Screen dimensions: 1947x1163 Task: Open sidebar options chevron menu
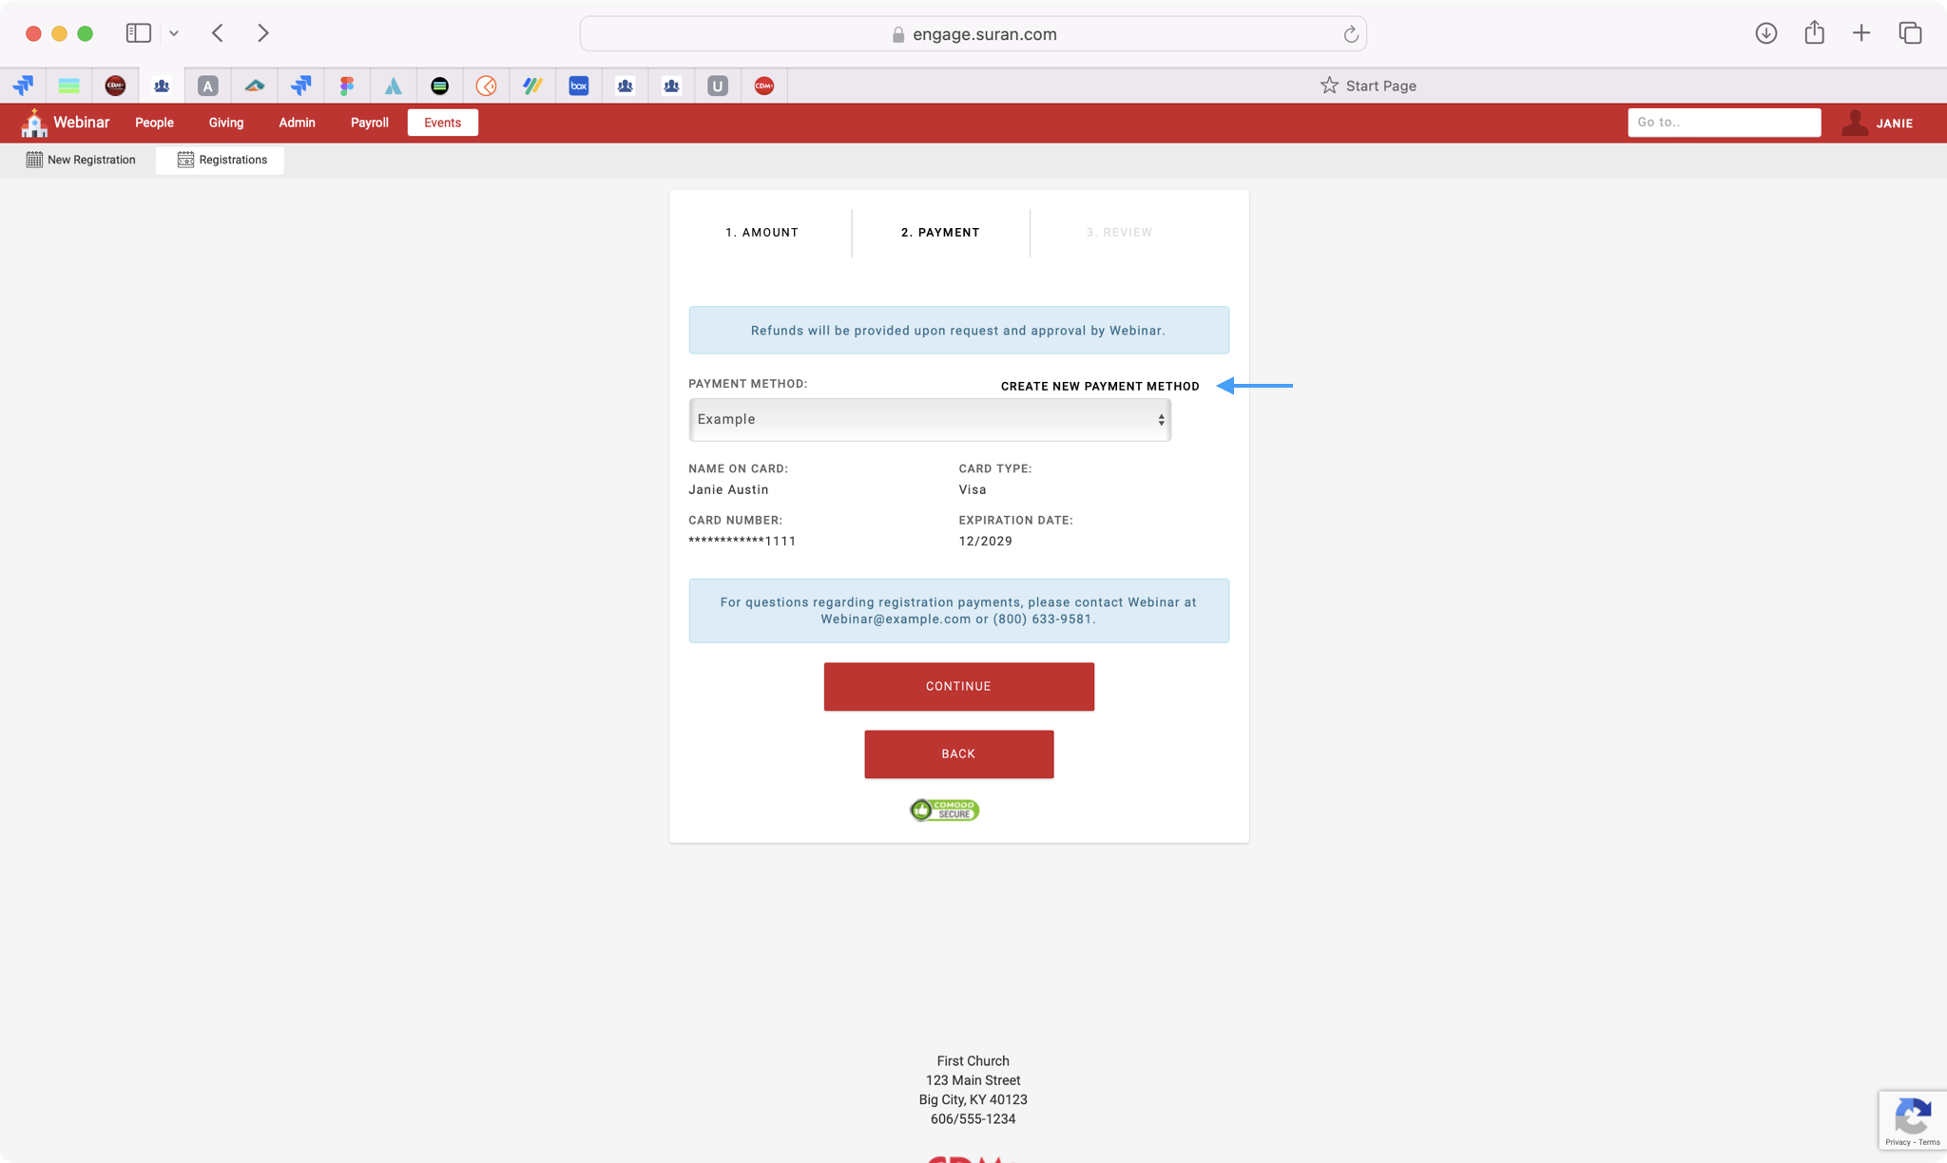[174, 33]
